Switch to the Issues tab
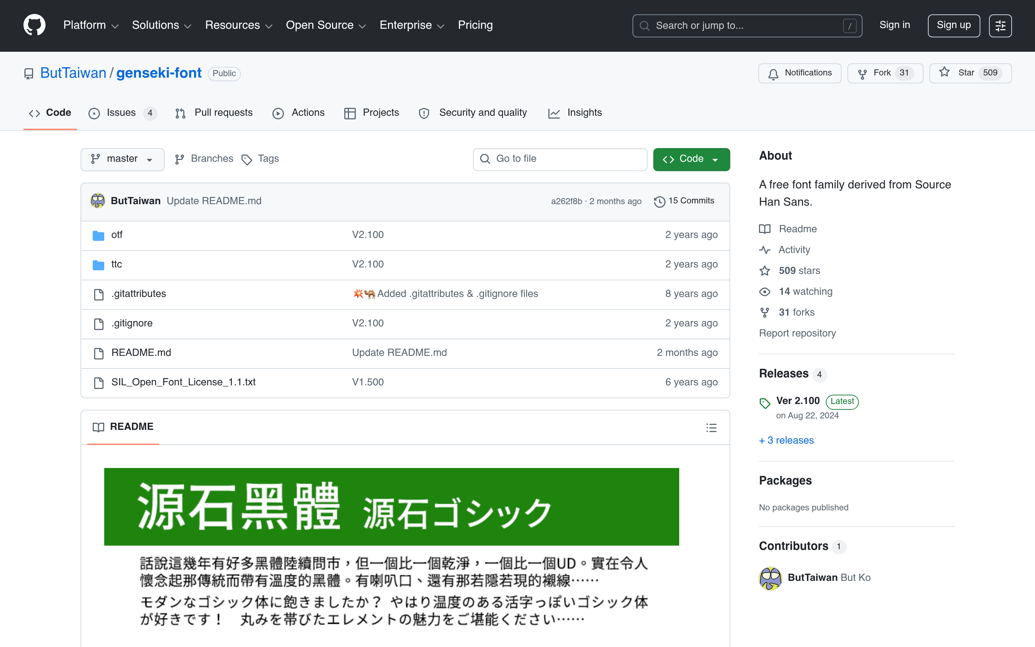The width and height of the screenshot is (1035, 647). pyautogui.click(x=122, y=113)
